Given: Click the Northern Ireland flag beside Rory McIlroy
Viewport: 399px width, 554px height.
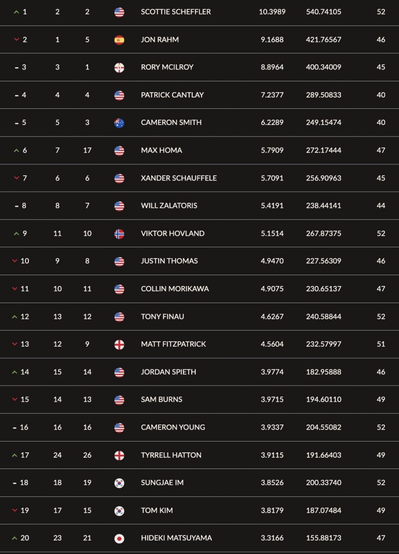Looking at the screenshot, I should (120, 67).
